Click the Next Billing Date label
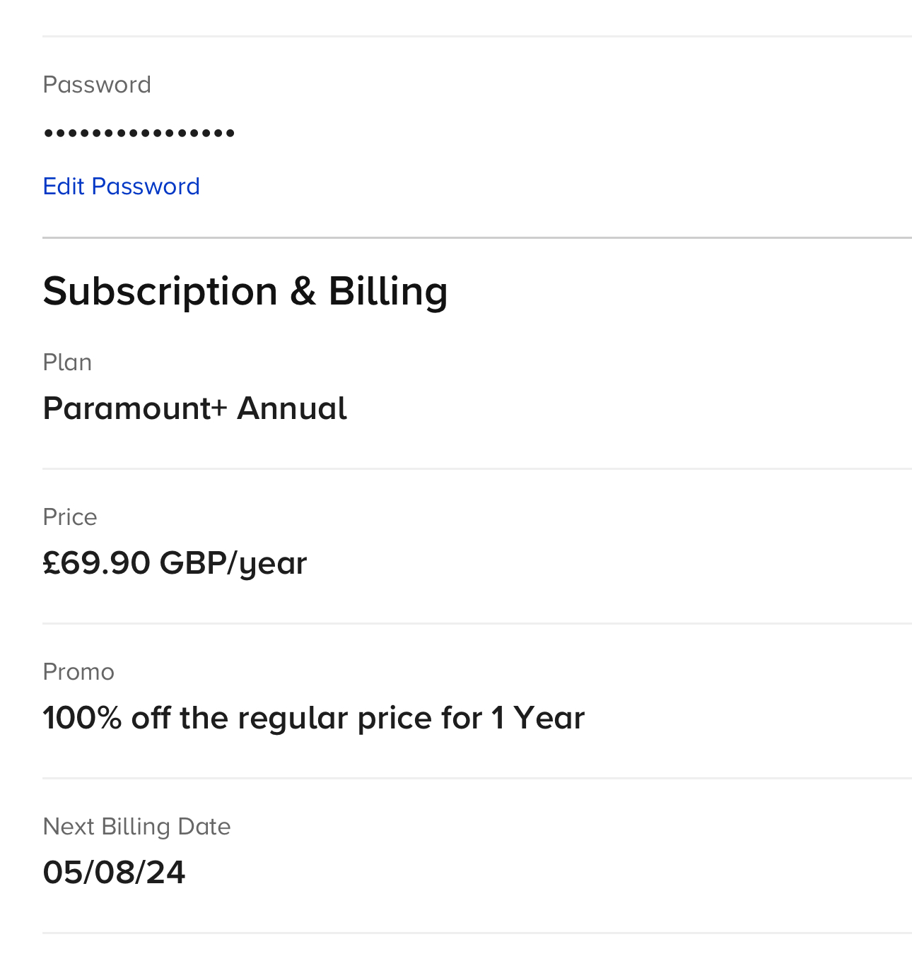912x956 pixels. pos(136,827)
